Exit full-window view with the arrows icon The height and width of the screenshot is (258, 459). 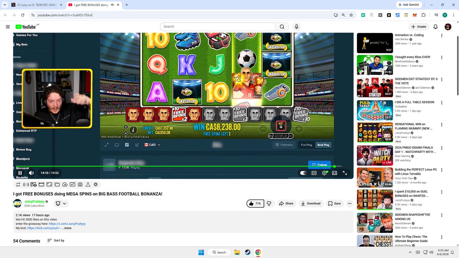pos(345,173)
